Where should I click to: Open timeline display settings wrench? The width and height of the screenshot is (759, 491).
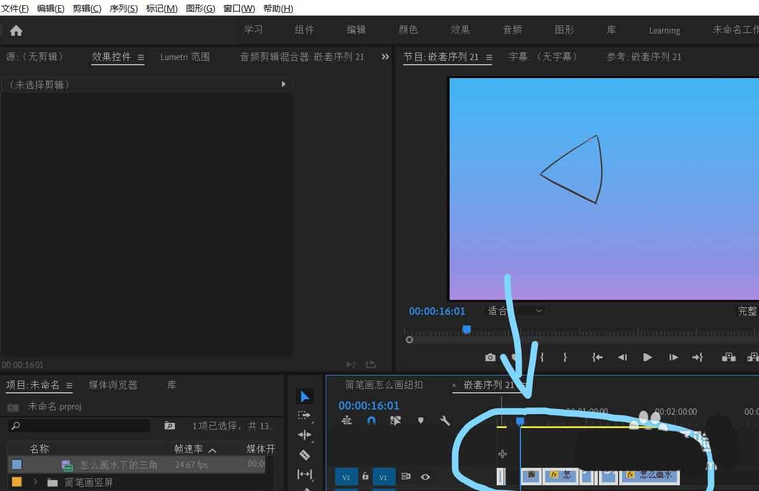(x=445, y=421)
